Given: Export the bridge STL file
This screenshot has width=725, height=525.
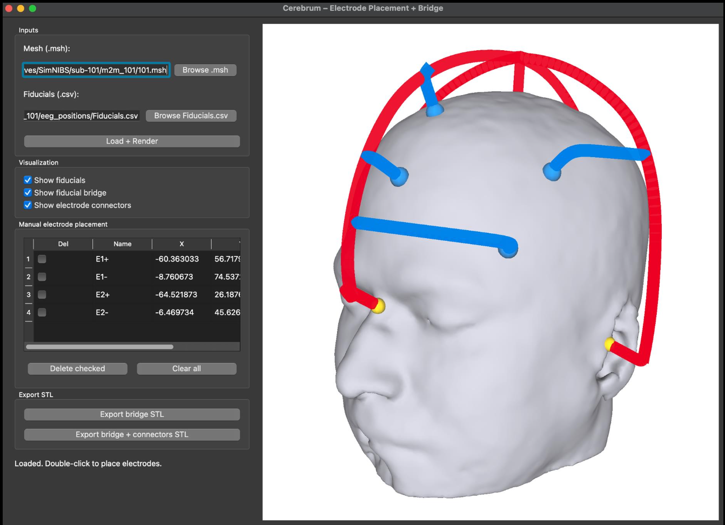Looking at the screenshot, I should pos(132,414).
